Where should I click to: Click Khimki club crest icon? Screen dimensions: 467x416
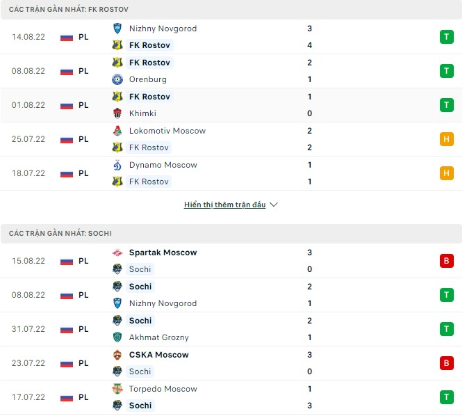pyautogui.click(x=117, y=113)
